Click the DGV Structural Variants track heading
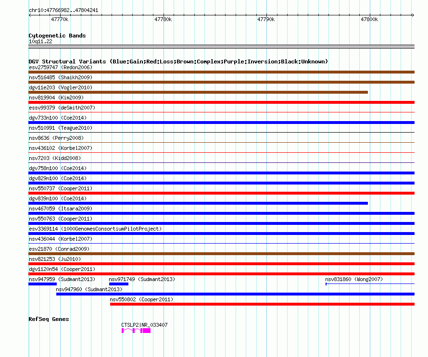This screenshot has height=357, width=428. (178, 62)
